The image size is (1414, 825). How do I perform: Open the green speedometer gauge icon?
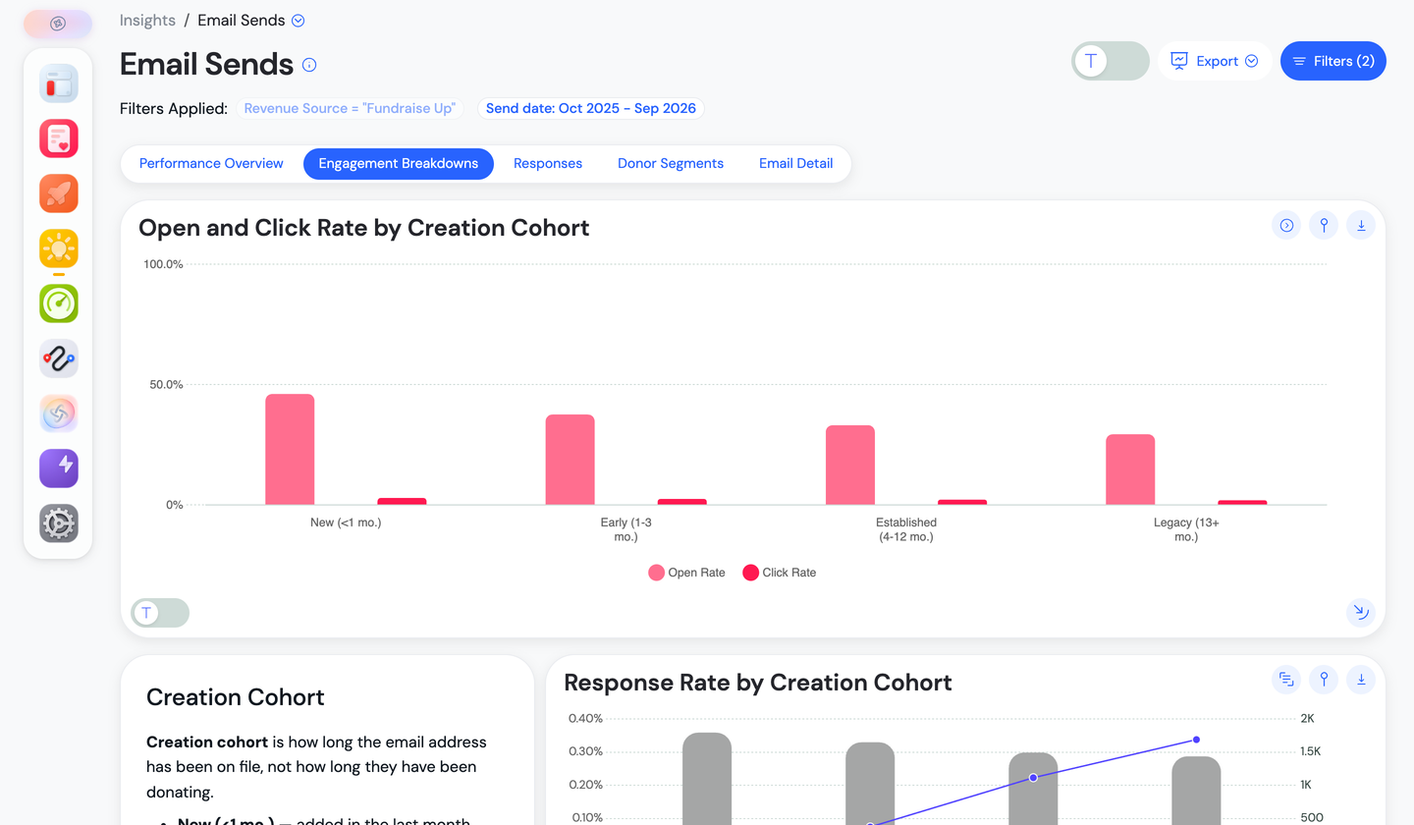click(59, 303)
